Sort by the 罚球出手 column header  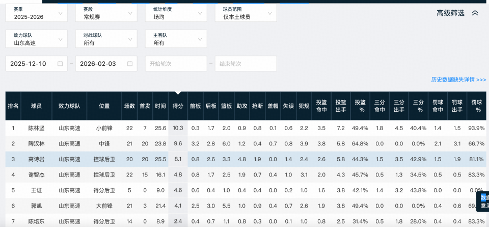[457, 106]
